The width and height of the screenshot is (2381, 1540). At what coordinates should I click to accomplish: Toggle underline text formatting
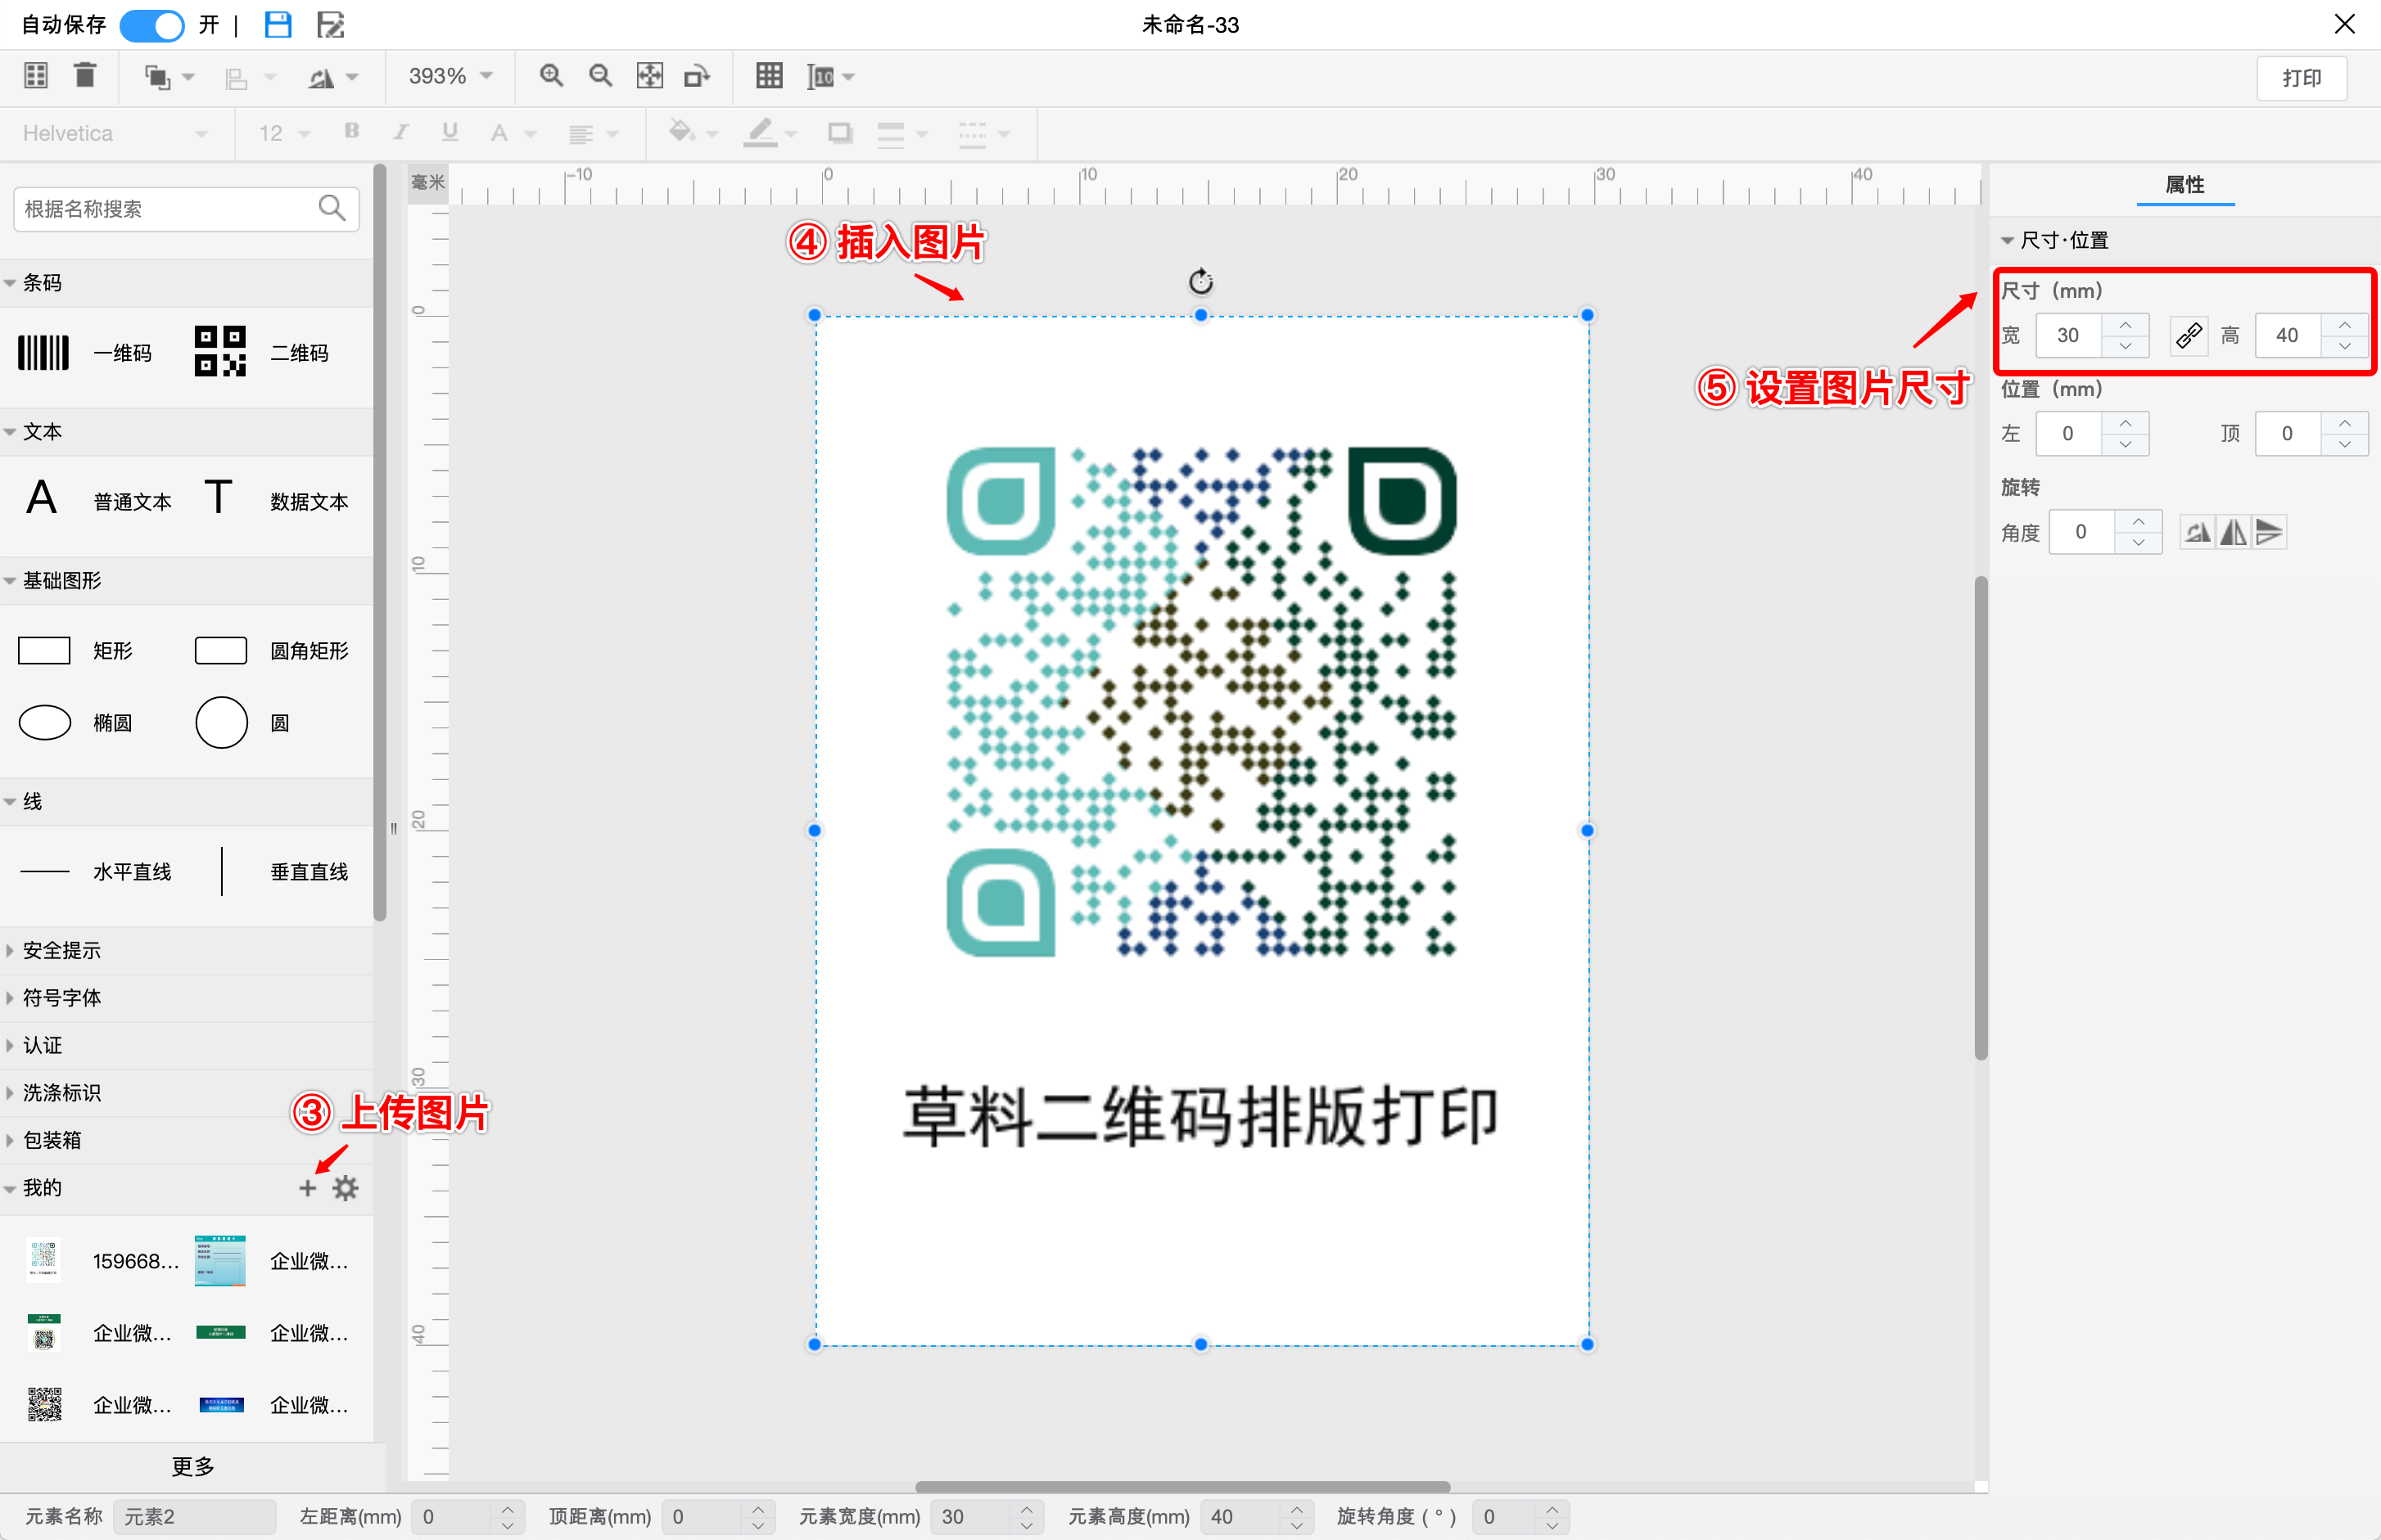[x=450, y=131]
